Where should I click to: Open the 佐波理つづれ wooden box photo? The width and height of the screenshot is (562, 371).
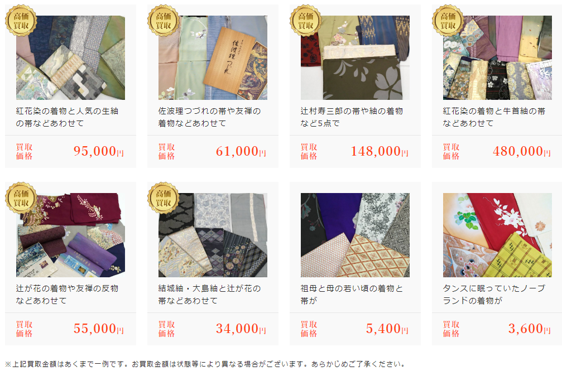[x=213, y=57]
